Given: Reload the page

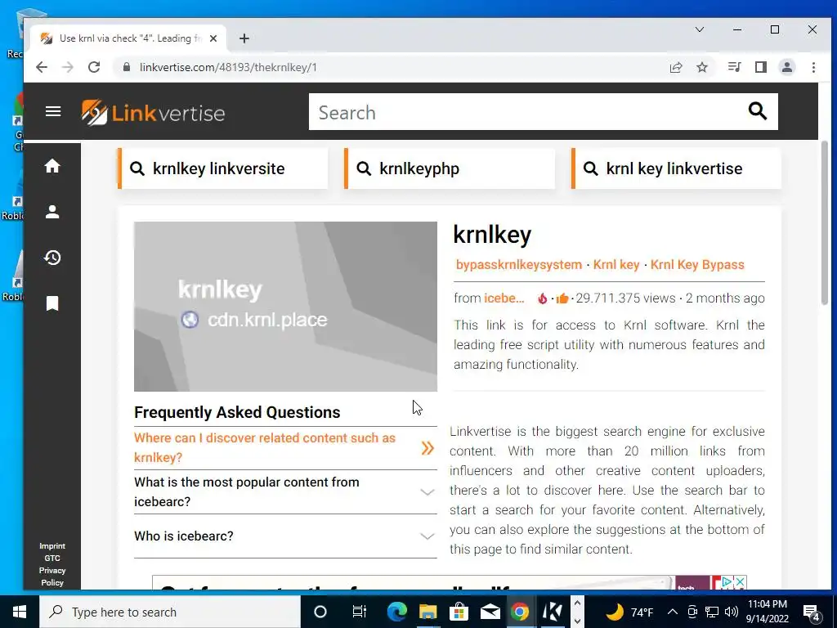Looking at the screenshot, I should [94, 67].
